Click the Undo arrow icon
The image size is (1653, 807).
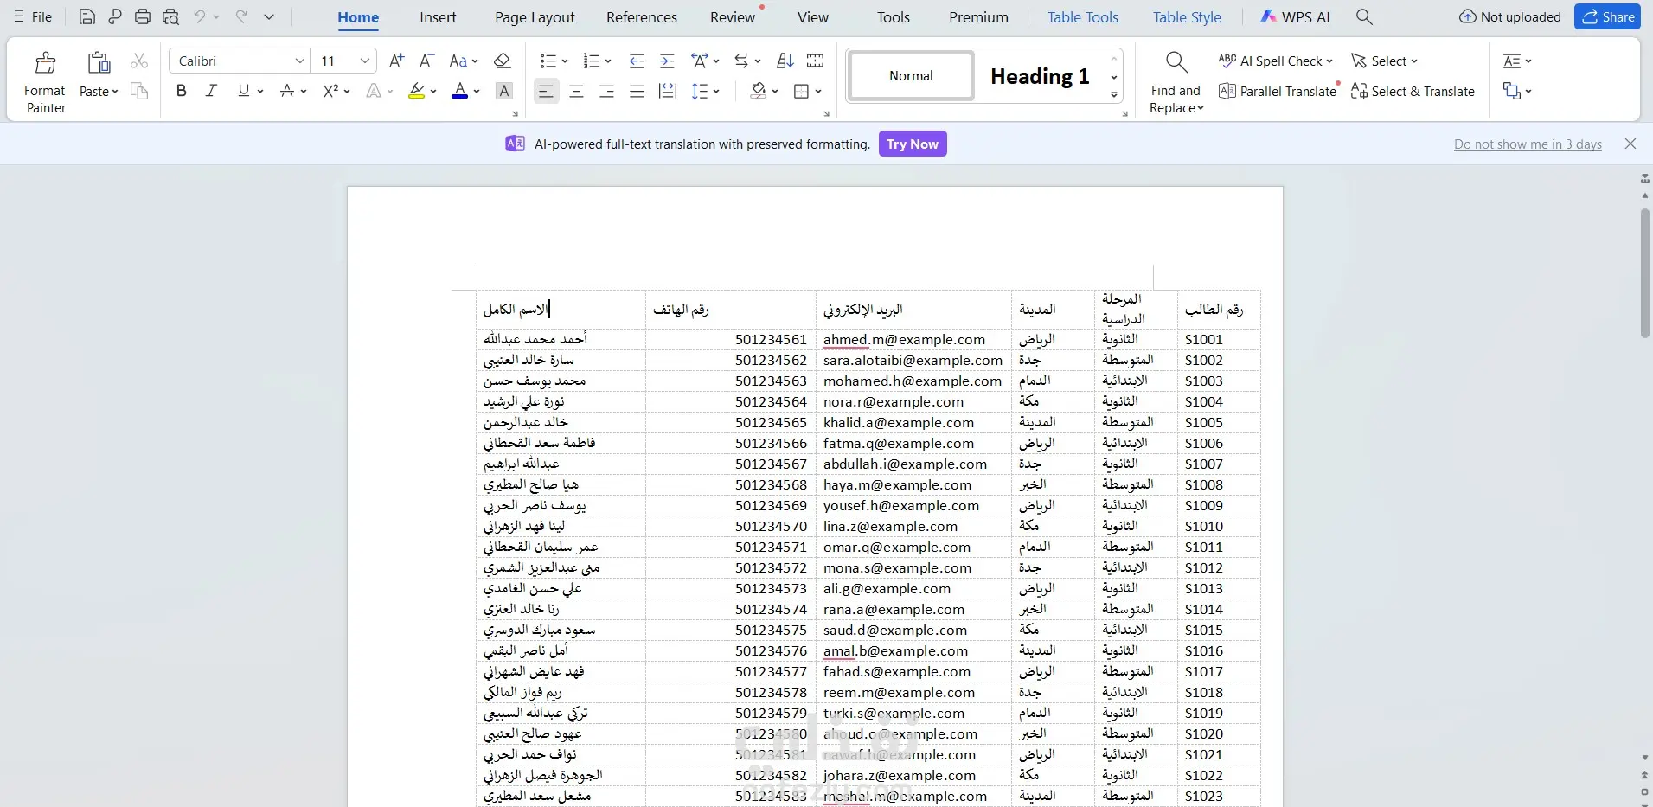[x=200, y=16]
